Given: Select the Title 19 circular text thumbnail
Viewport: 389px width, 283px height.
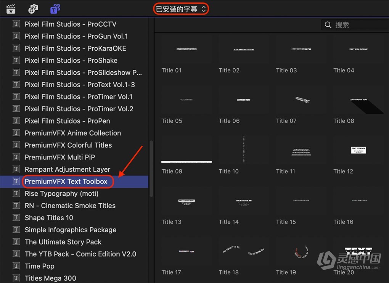Looking at the screenshot, I should click(x=301, y=251).
